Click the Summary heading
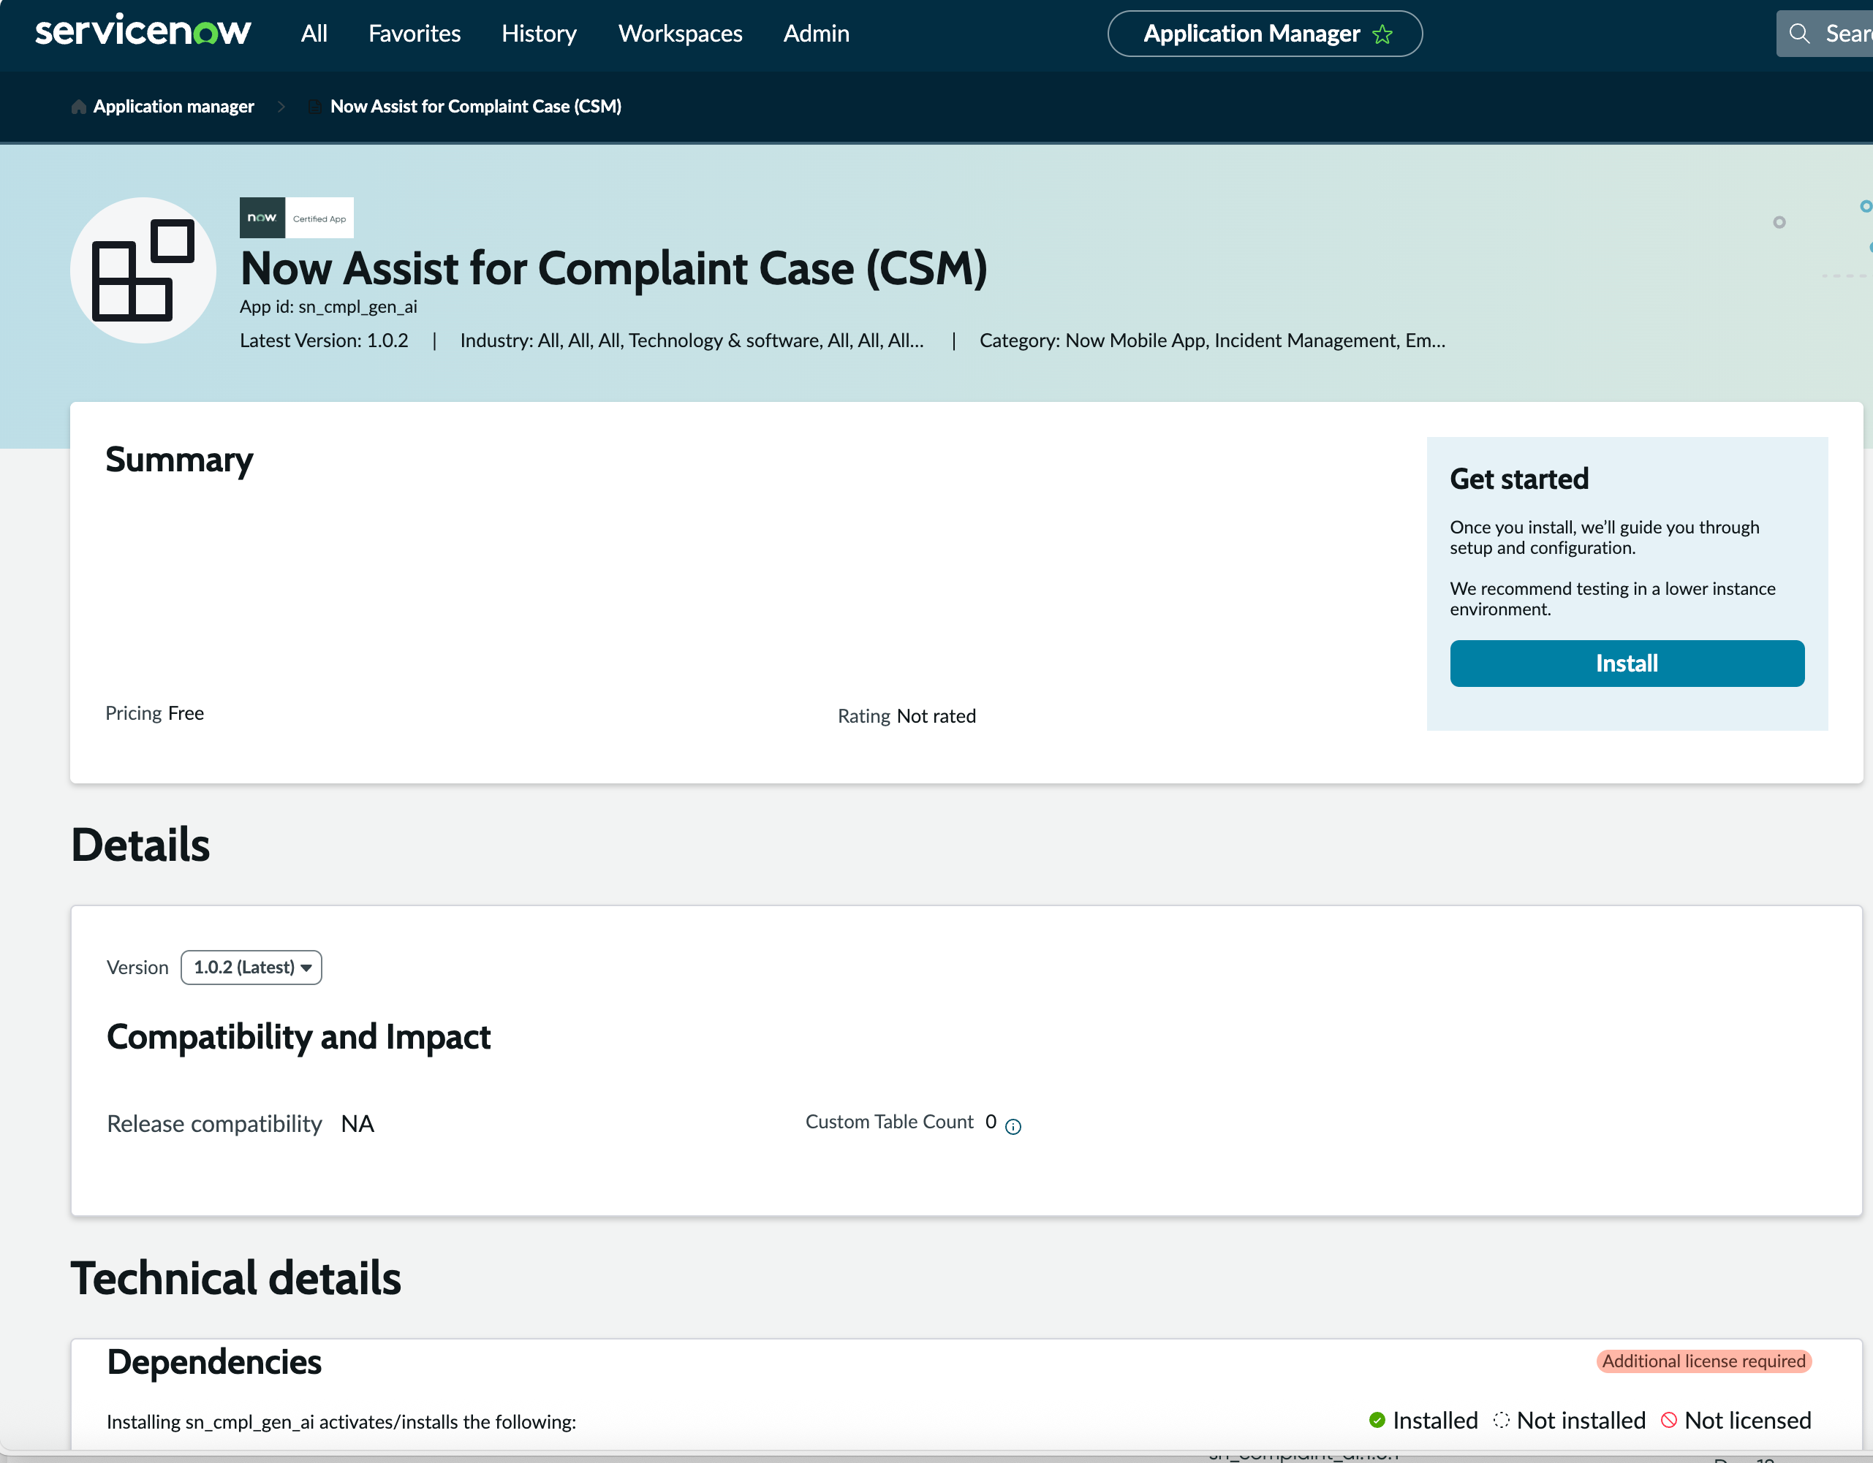The height and width of the screenshot is (1463, 1873). click(179, 460)
